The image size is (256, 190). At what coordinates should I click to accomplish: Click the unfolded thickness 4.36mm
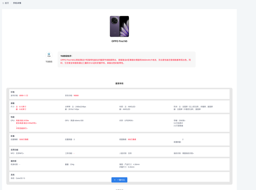point(136,164)
